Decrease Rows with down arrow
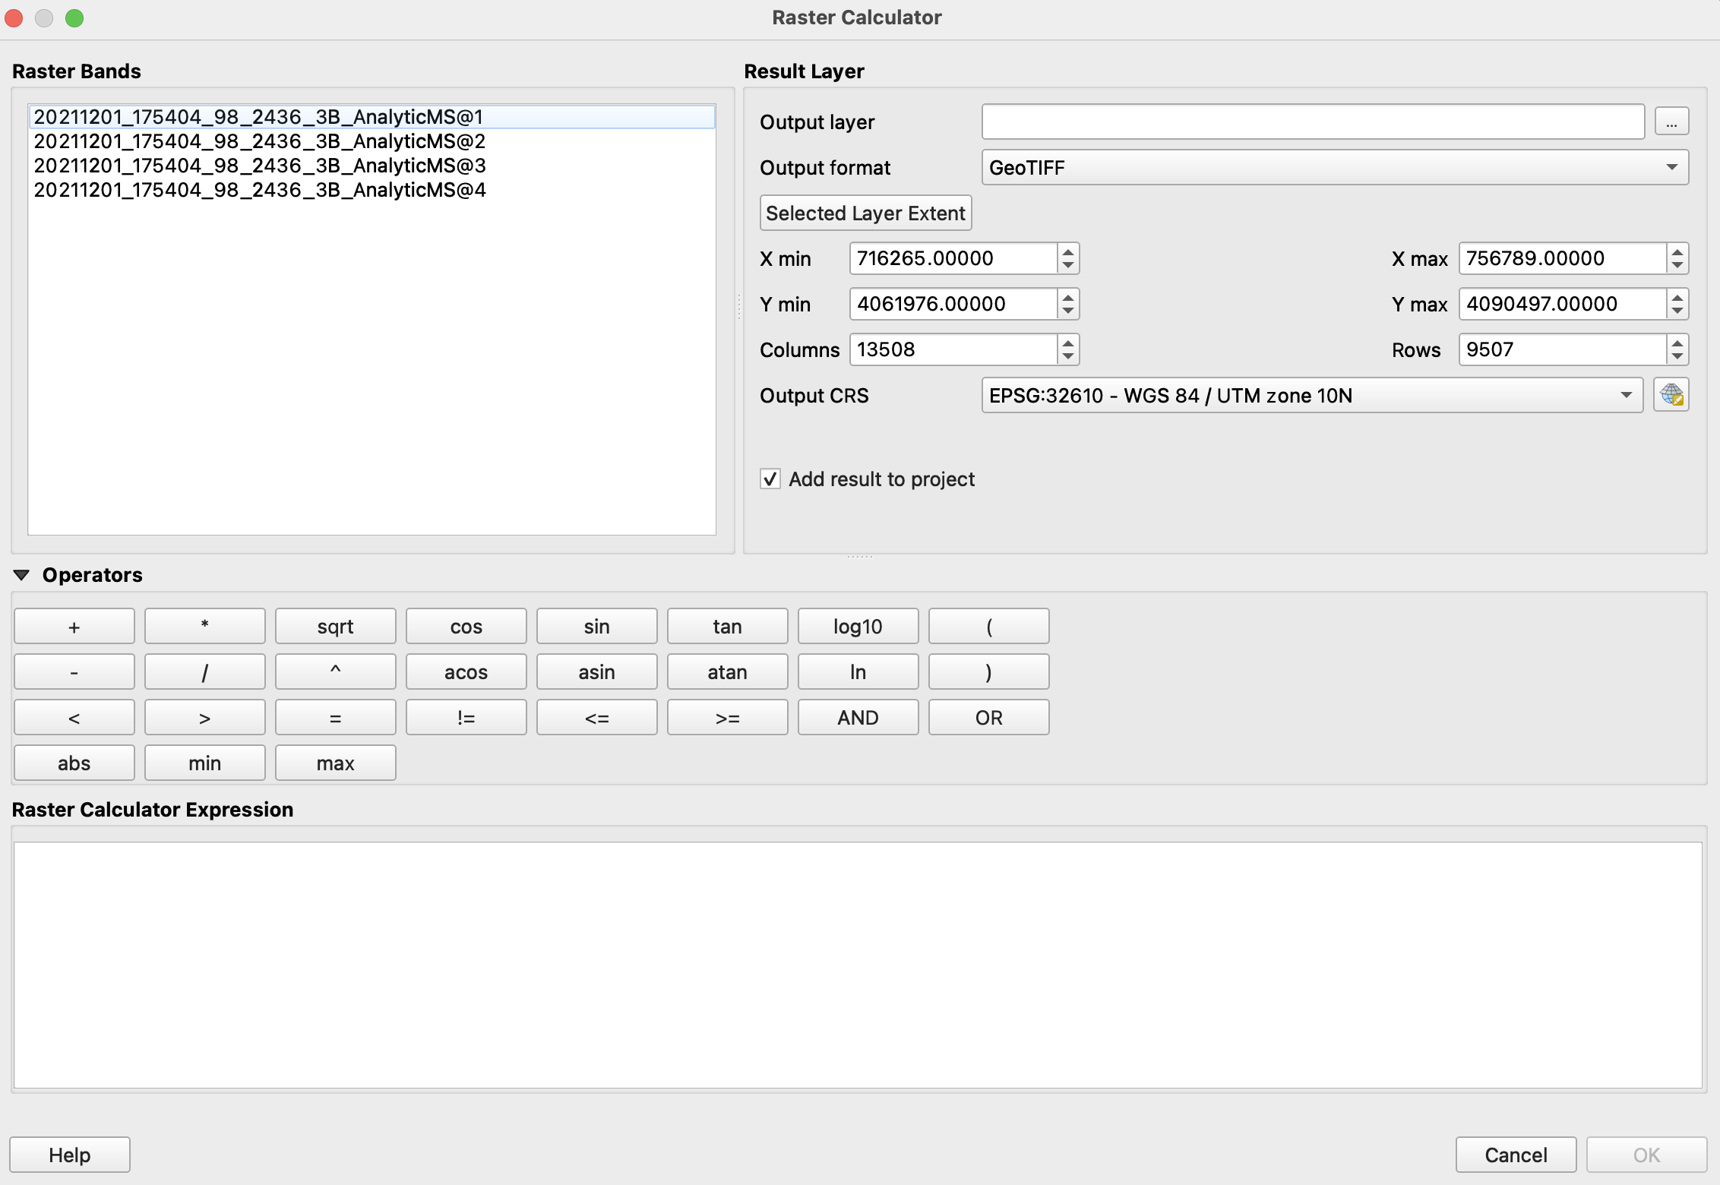 tap(1677, 357)
